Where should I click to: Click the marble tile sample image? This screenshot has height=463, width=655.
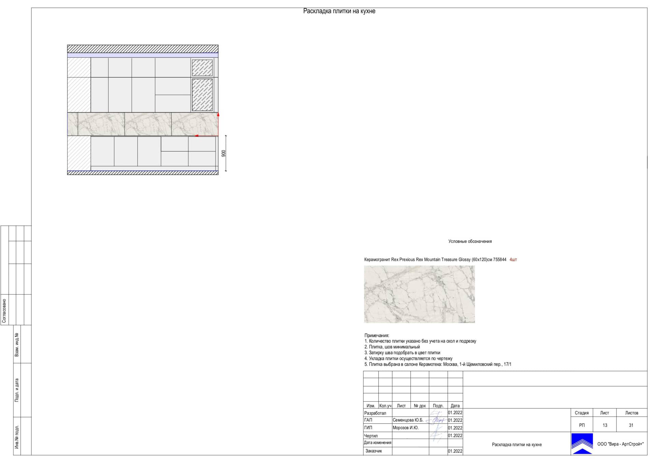419,294
